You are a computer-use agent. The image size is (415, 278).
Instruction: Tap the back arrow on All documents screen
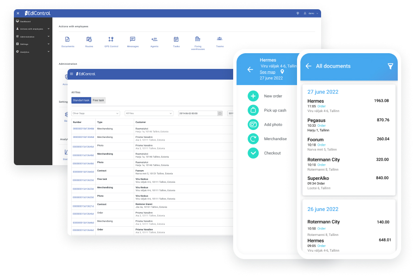click(x=309, y=66)
